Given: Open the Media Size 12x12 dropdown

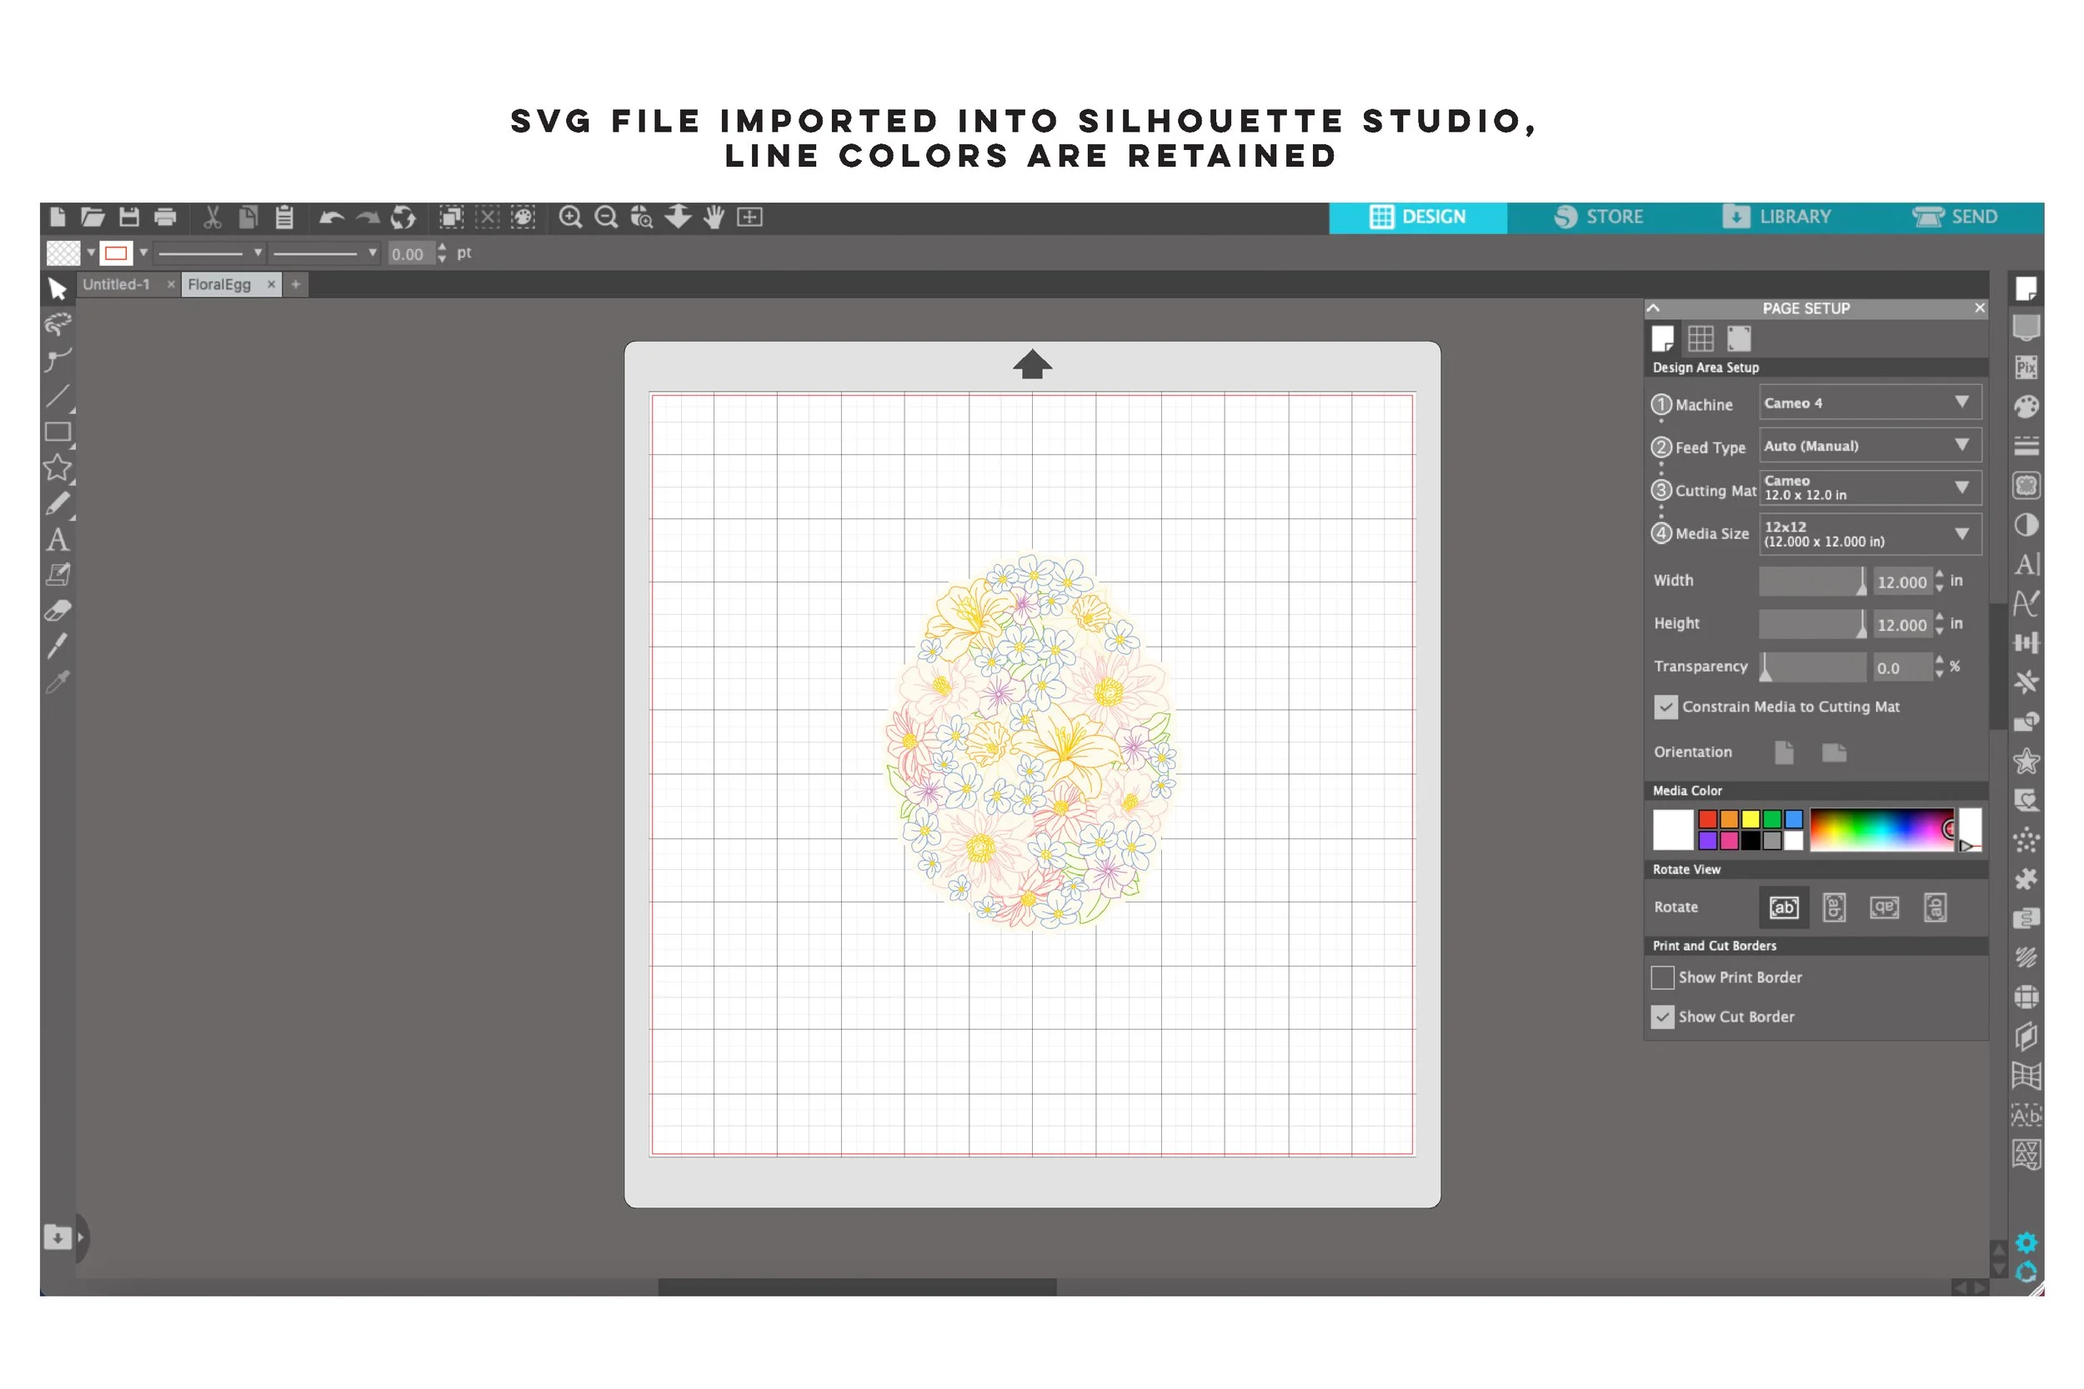Looking at the screenshot, I should (1870, 533).
